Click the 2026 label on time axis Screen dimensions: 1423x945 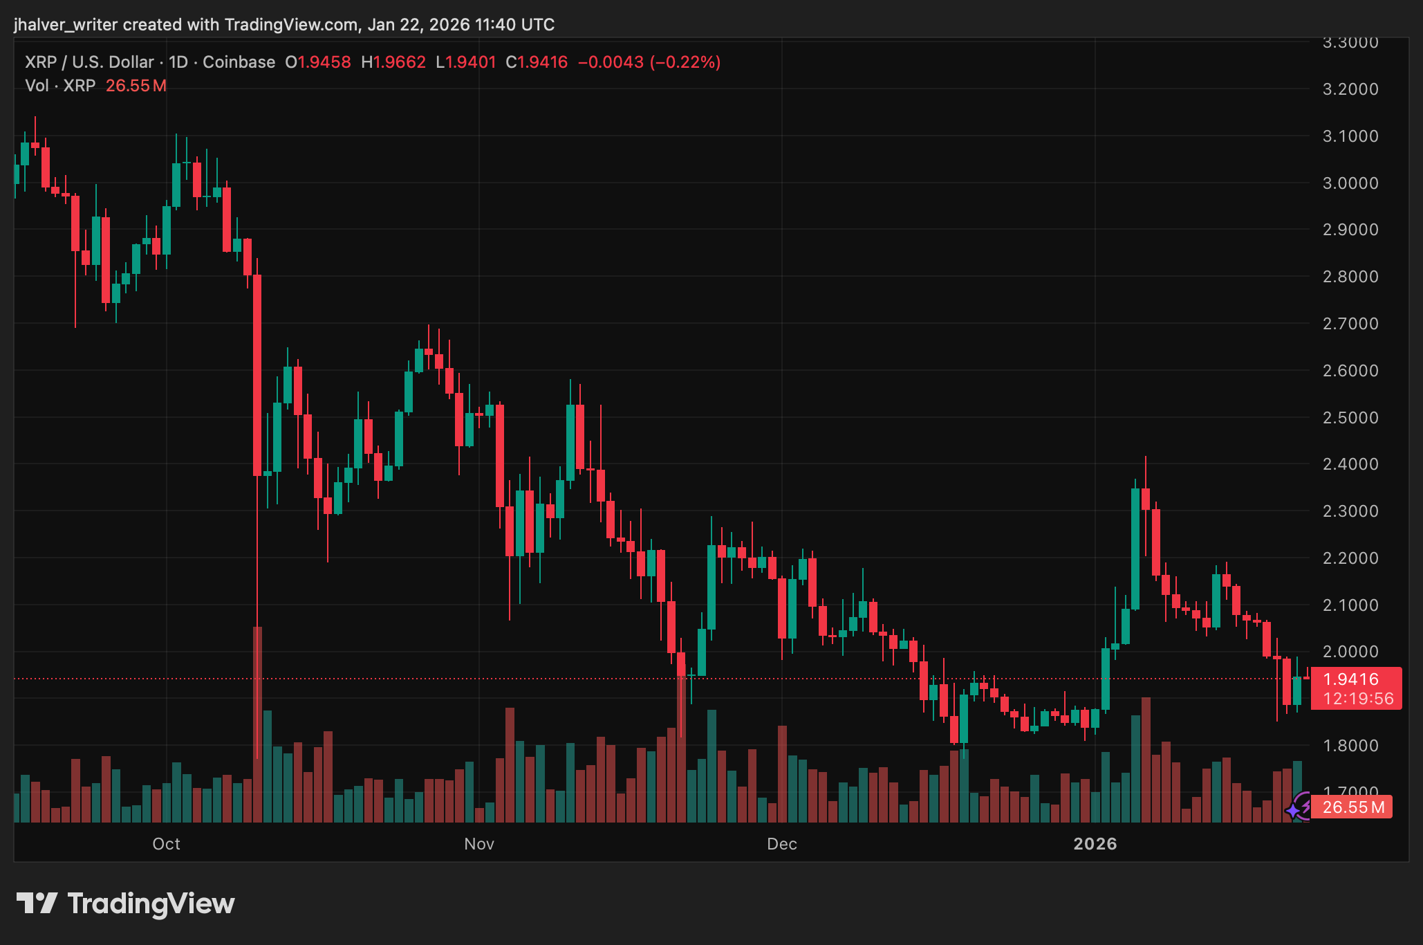pos(1095,844)
